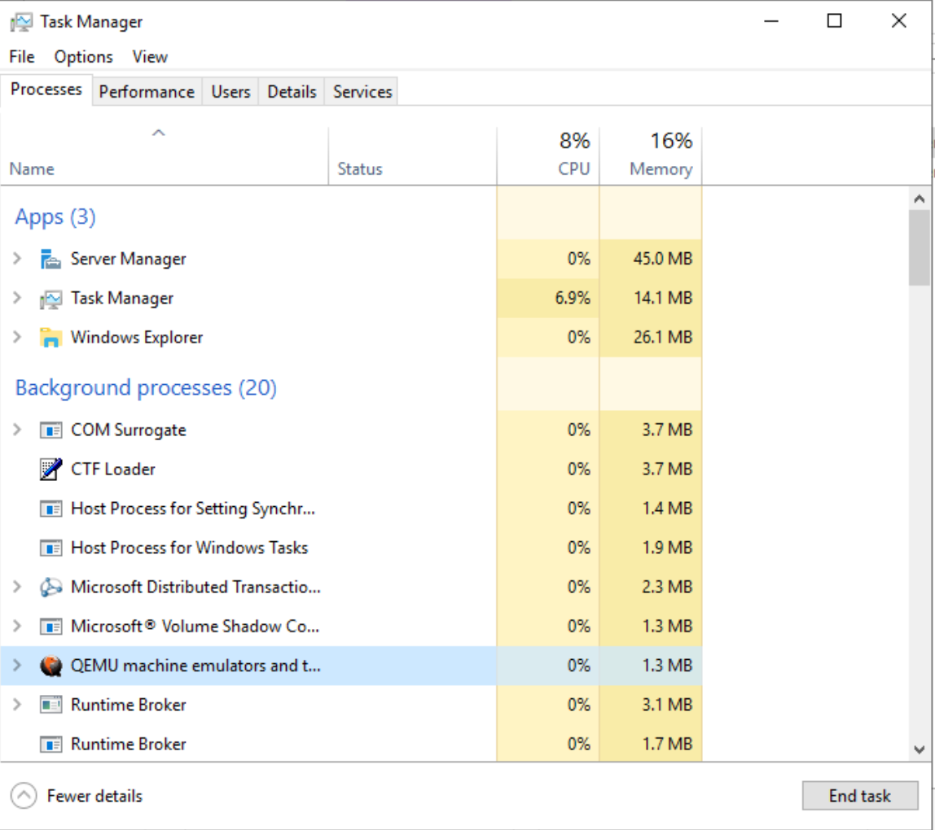
Task: Click the Server Manager app icon
Action: 50,260
